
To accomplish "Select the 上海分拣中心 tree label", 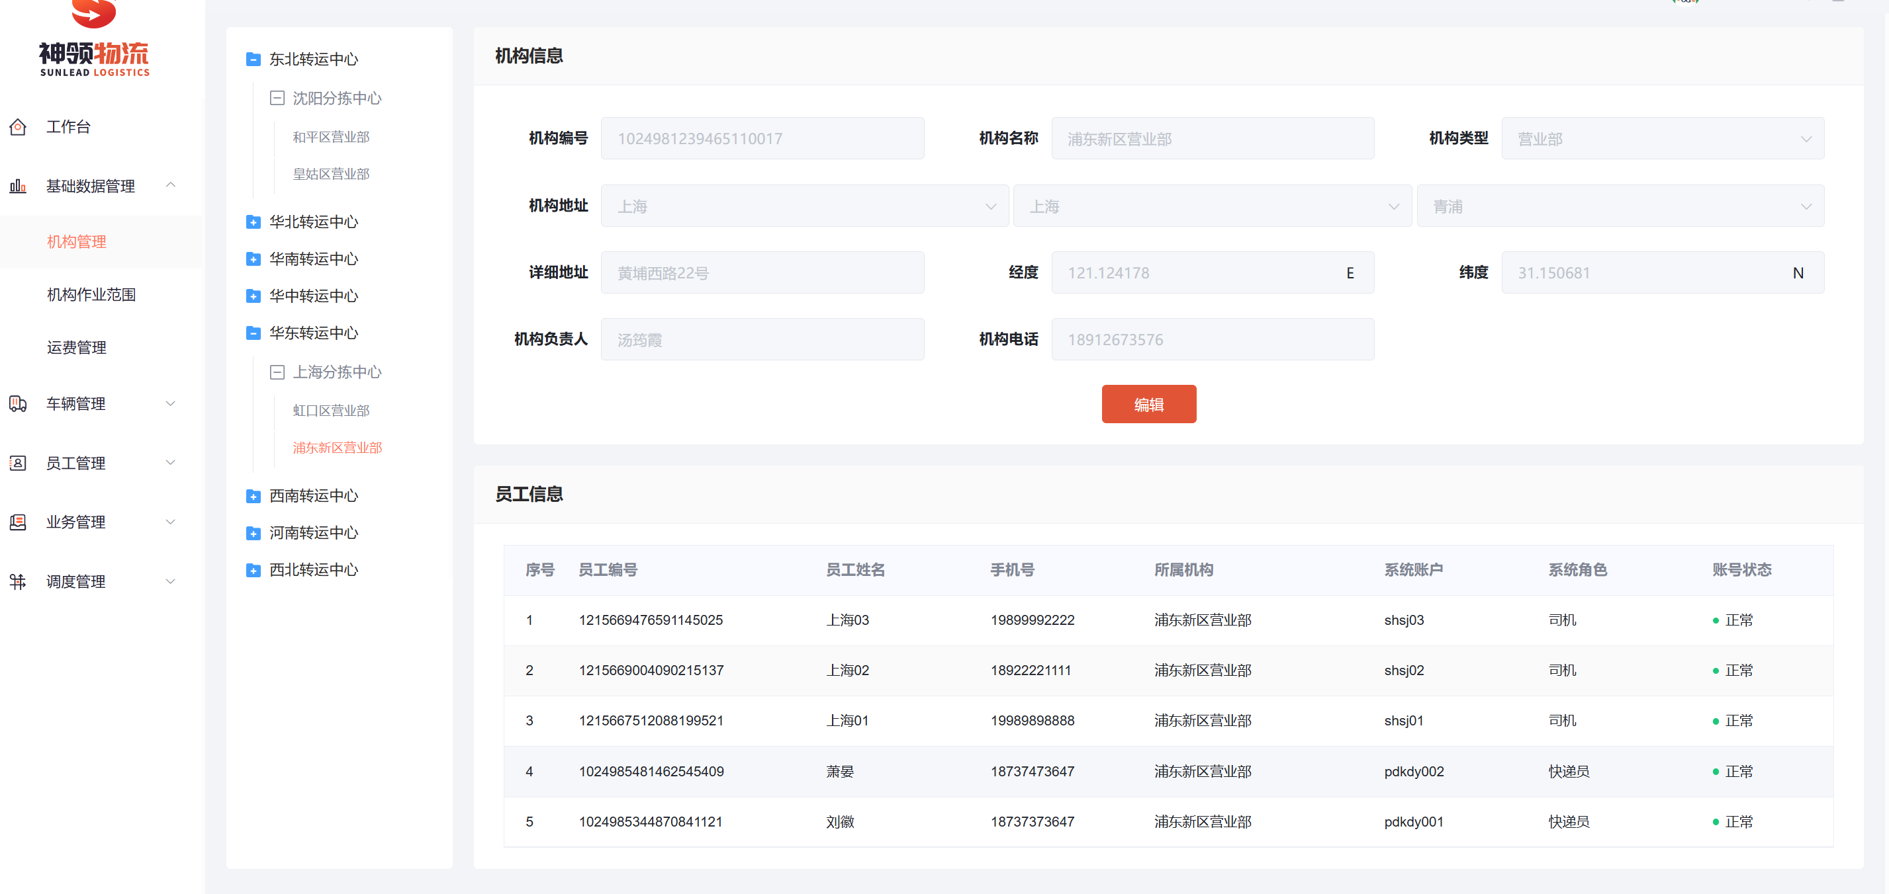I will [x=337, y=372].
